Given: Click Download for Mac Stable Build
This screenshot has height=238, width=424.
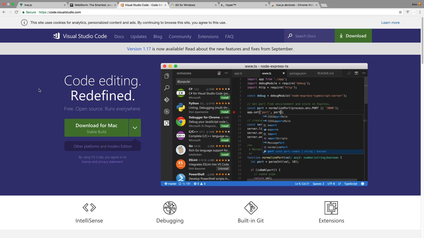Looking at the screenshot, I should 96,128.
